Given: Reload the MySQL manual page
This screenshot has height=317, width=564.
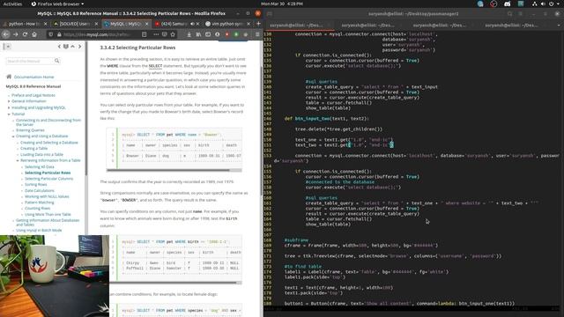Looking at the screenshot, I should click(25, 34).
